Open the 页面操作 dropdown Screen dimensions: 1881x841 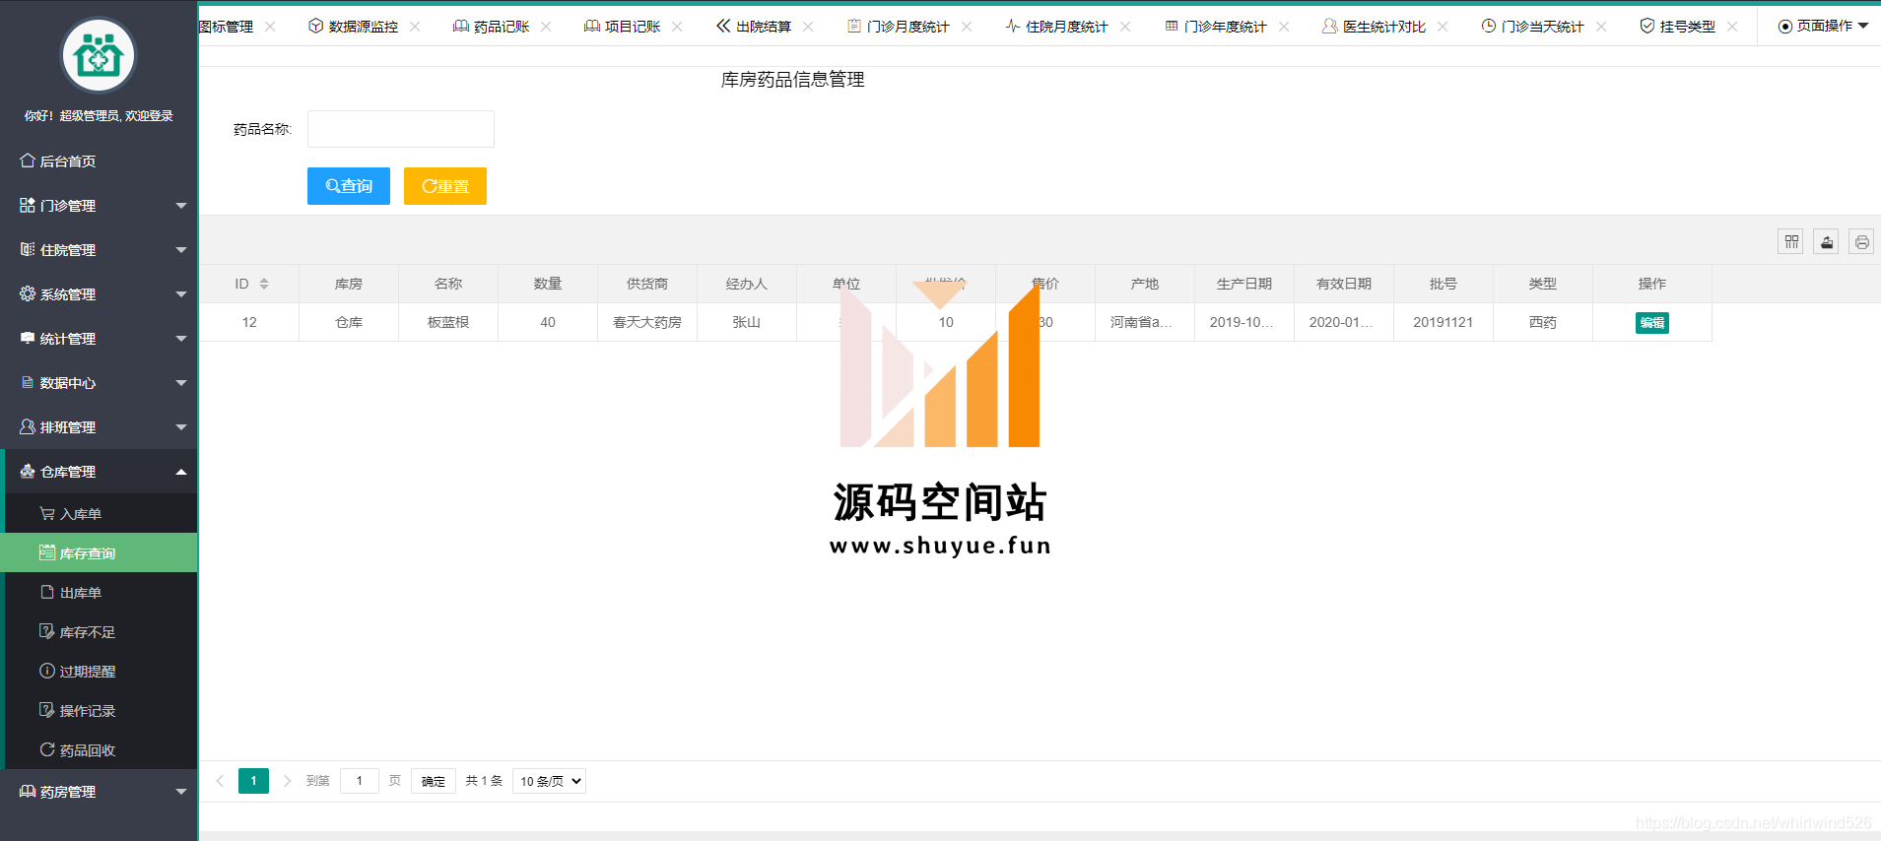pyautogui.click(x=1823, y=26)
